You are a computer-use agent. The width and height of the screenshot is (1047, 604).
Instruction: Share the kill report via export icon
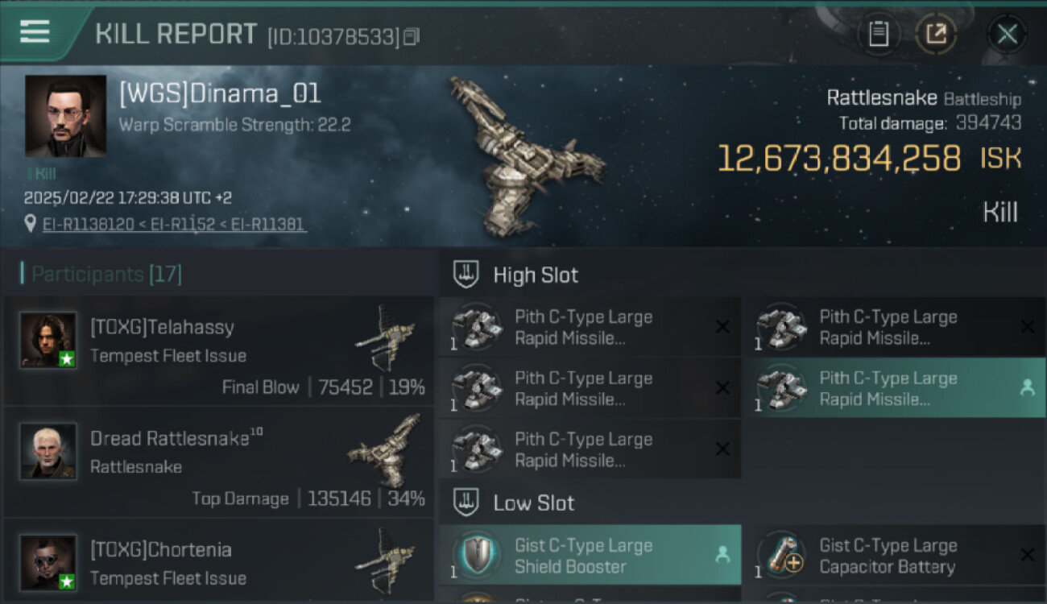[935, 34]
